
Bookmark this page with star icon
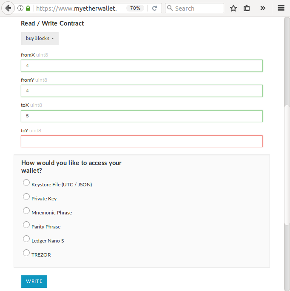233,8
